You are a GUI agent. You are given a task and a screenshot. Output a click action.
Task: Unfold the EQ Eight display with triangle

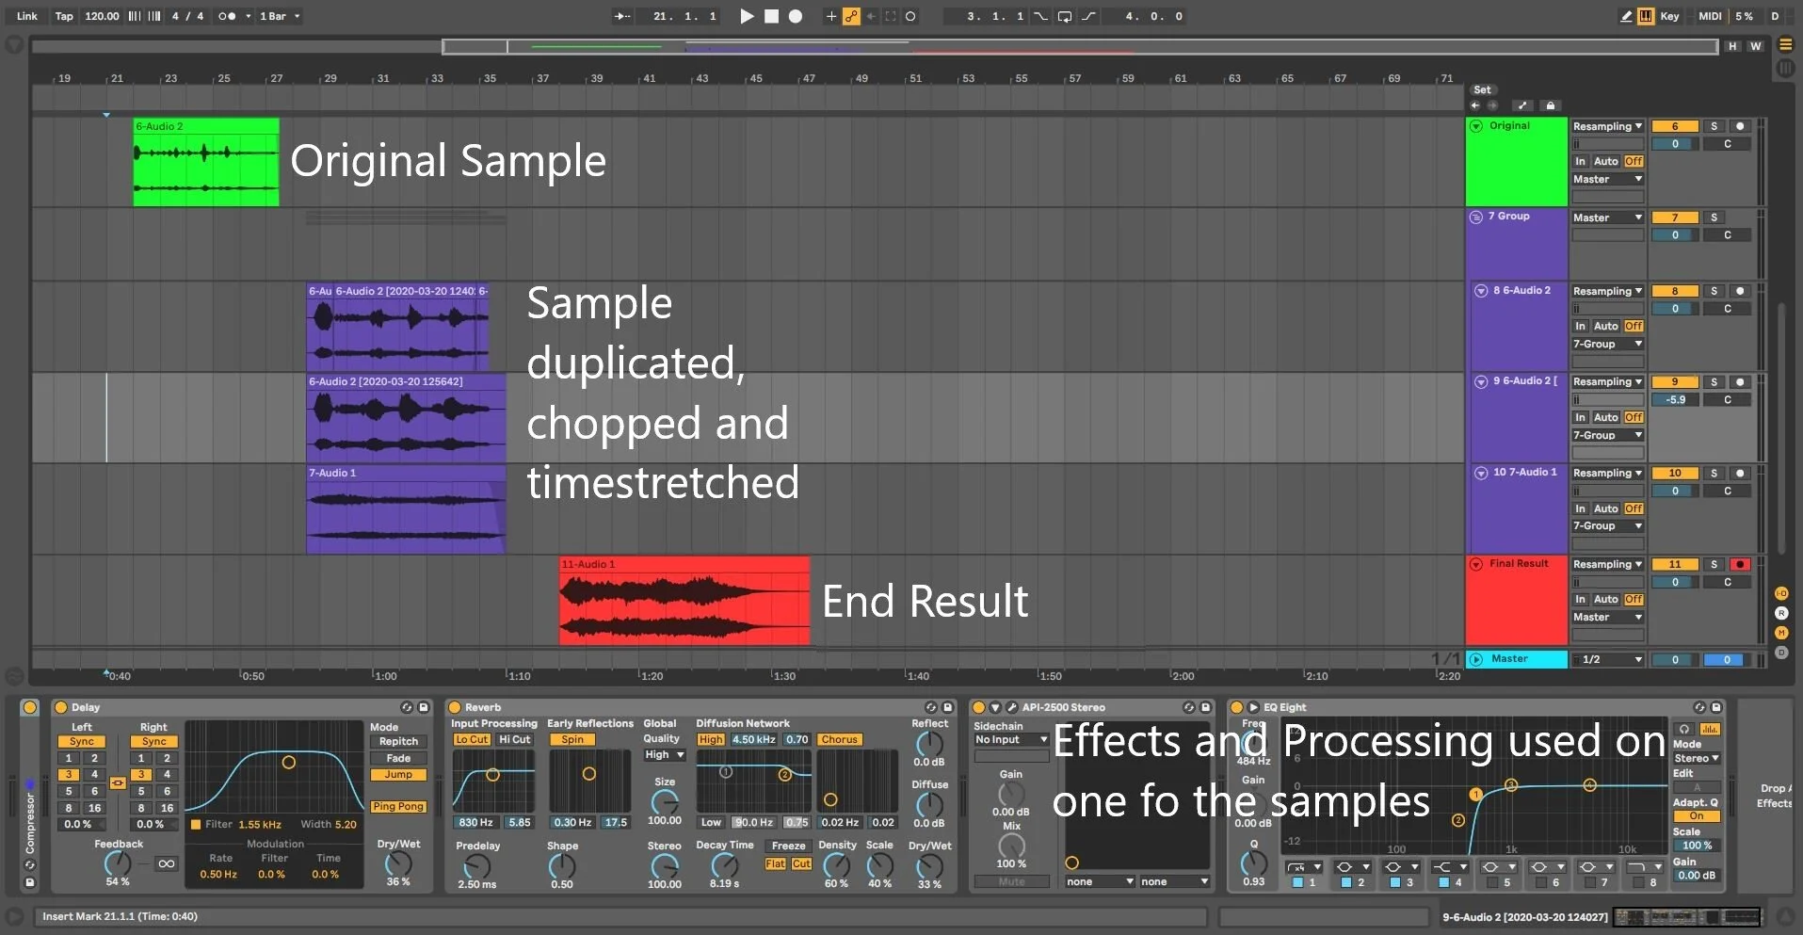(1253, 707)
